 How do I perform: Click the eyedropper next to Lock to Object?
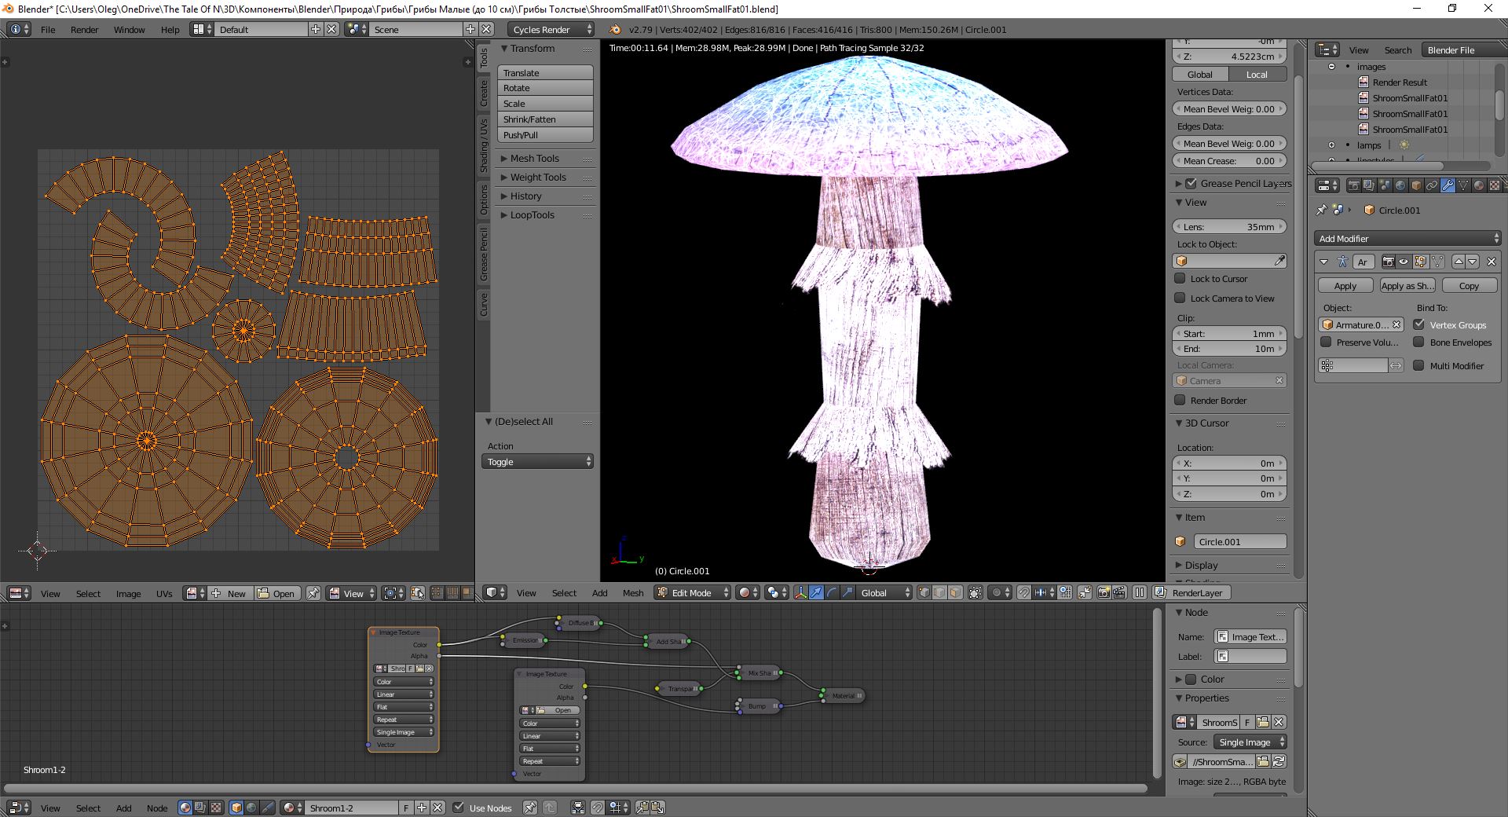(x=1279, y=261)
